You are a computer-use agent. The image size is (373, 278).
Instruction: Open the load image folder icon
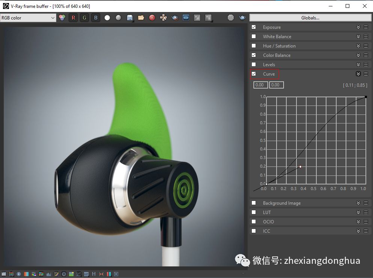click(141, 18)
